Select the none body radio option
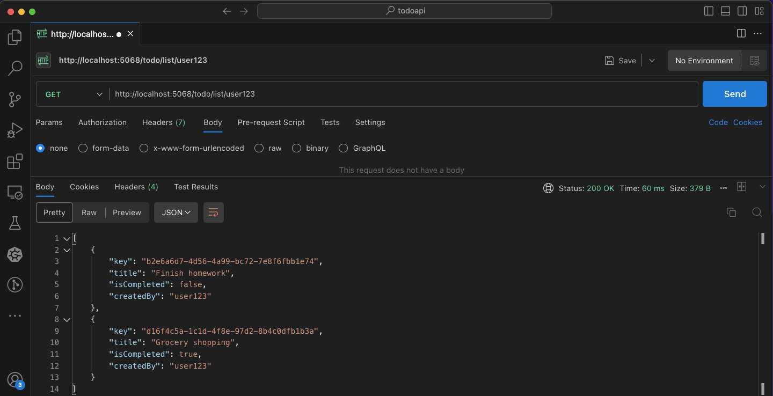The width and height of the screenshot is (773, 396). point(40,148)
